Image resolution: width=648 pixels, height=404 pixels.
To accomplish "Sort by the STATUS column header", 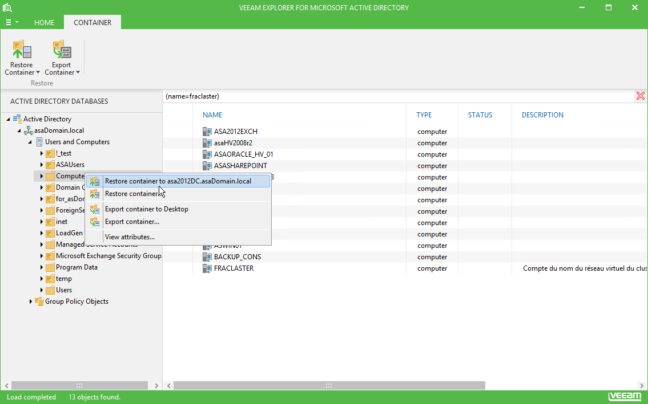I will pyautogui.click(x=480, y=115).
